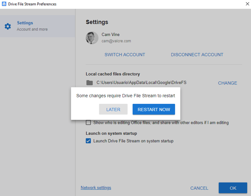The height and width of the screenshot is (196, 251).
Task: Click CHANGE for cached files directory
Action: [x=228, y=83]
